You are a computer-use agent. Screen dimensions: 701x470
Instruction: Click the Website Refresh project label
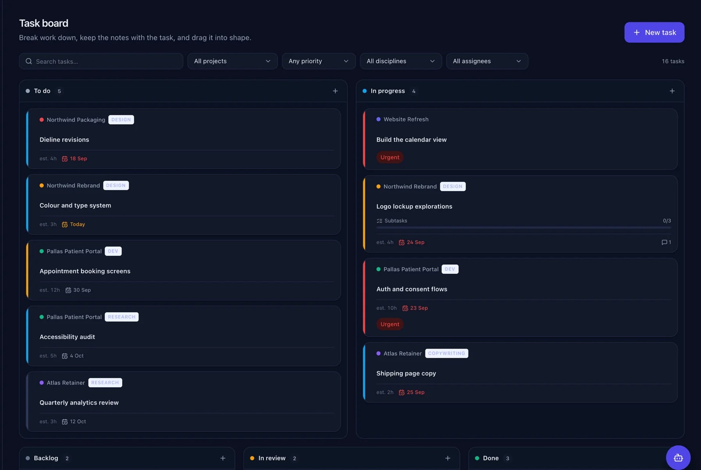click(406, 120)
